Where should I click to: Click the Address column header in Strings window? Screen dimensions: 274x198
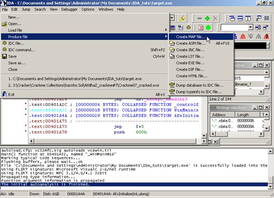click(222, 115)
